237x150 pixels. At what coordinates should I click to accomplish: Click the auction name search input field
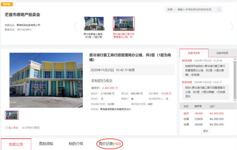coord(195,10)
